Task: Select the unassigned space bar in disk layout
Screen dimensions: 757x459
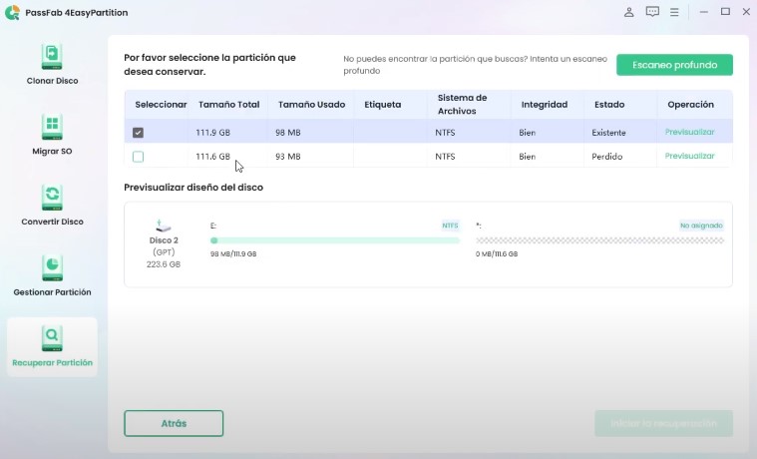Action: point(598,240)
